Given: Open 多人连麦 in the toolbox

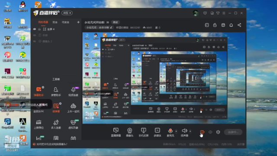Looking at the screenshot, I should (56, 124).
